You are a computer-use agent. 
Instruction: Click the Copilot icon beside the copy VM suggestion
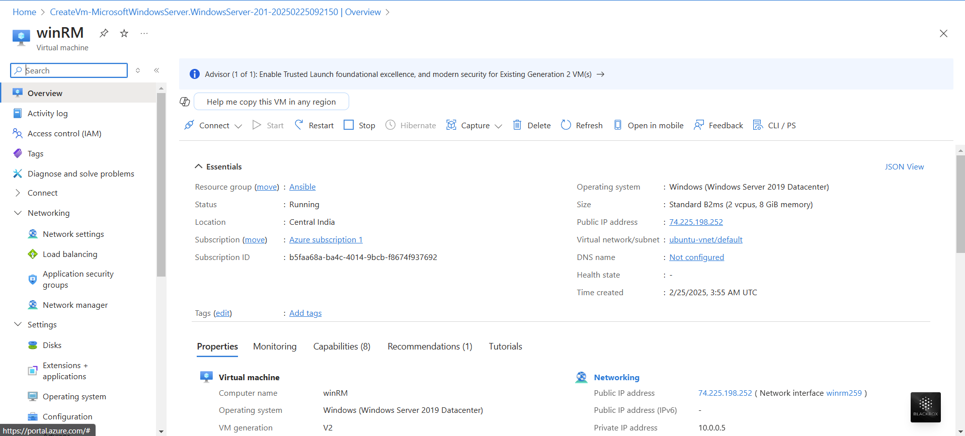pyautogui.click(x=185, y=102)
